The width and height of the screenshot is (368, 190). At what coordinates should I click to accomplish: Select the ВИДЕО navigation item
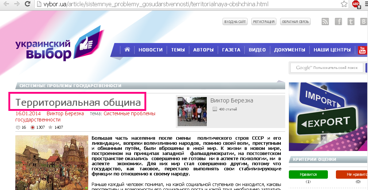[x=257, y=50]
